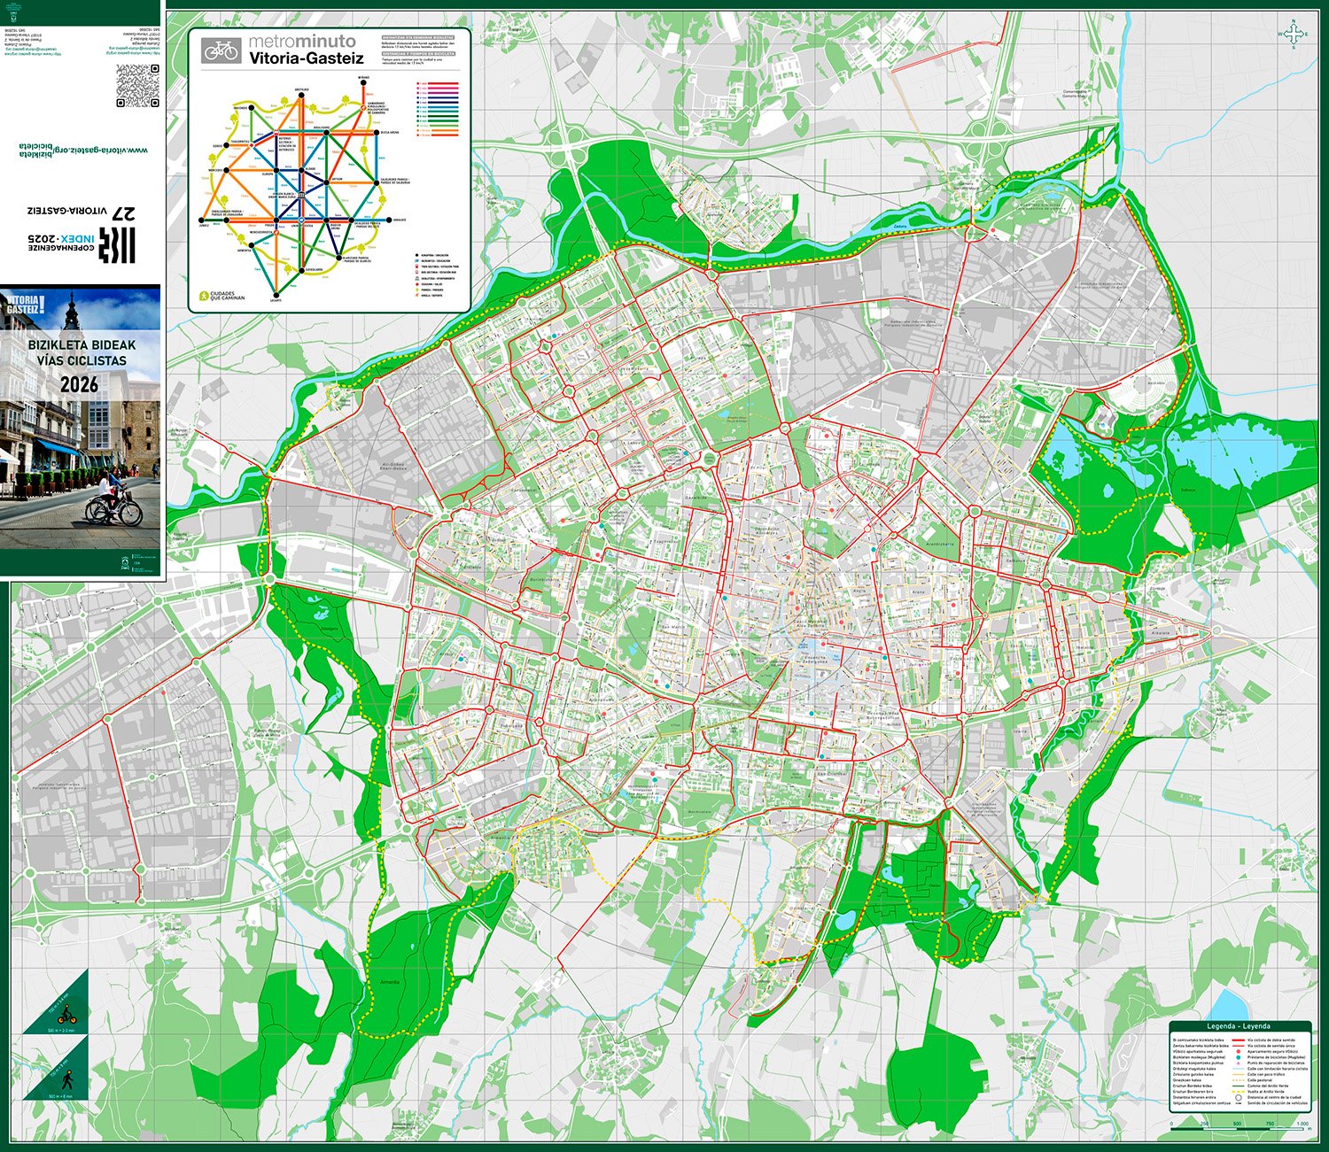Click the dark green Anillo Verde line swatch
The height and width of the screenshot is (1152, 1329).
pos(1239,1086)
